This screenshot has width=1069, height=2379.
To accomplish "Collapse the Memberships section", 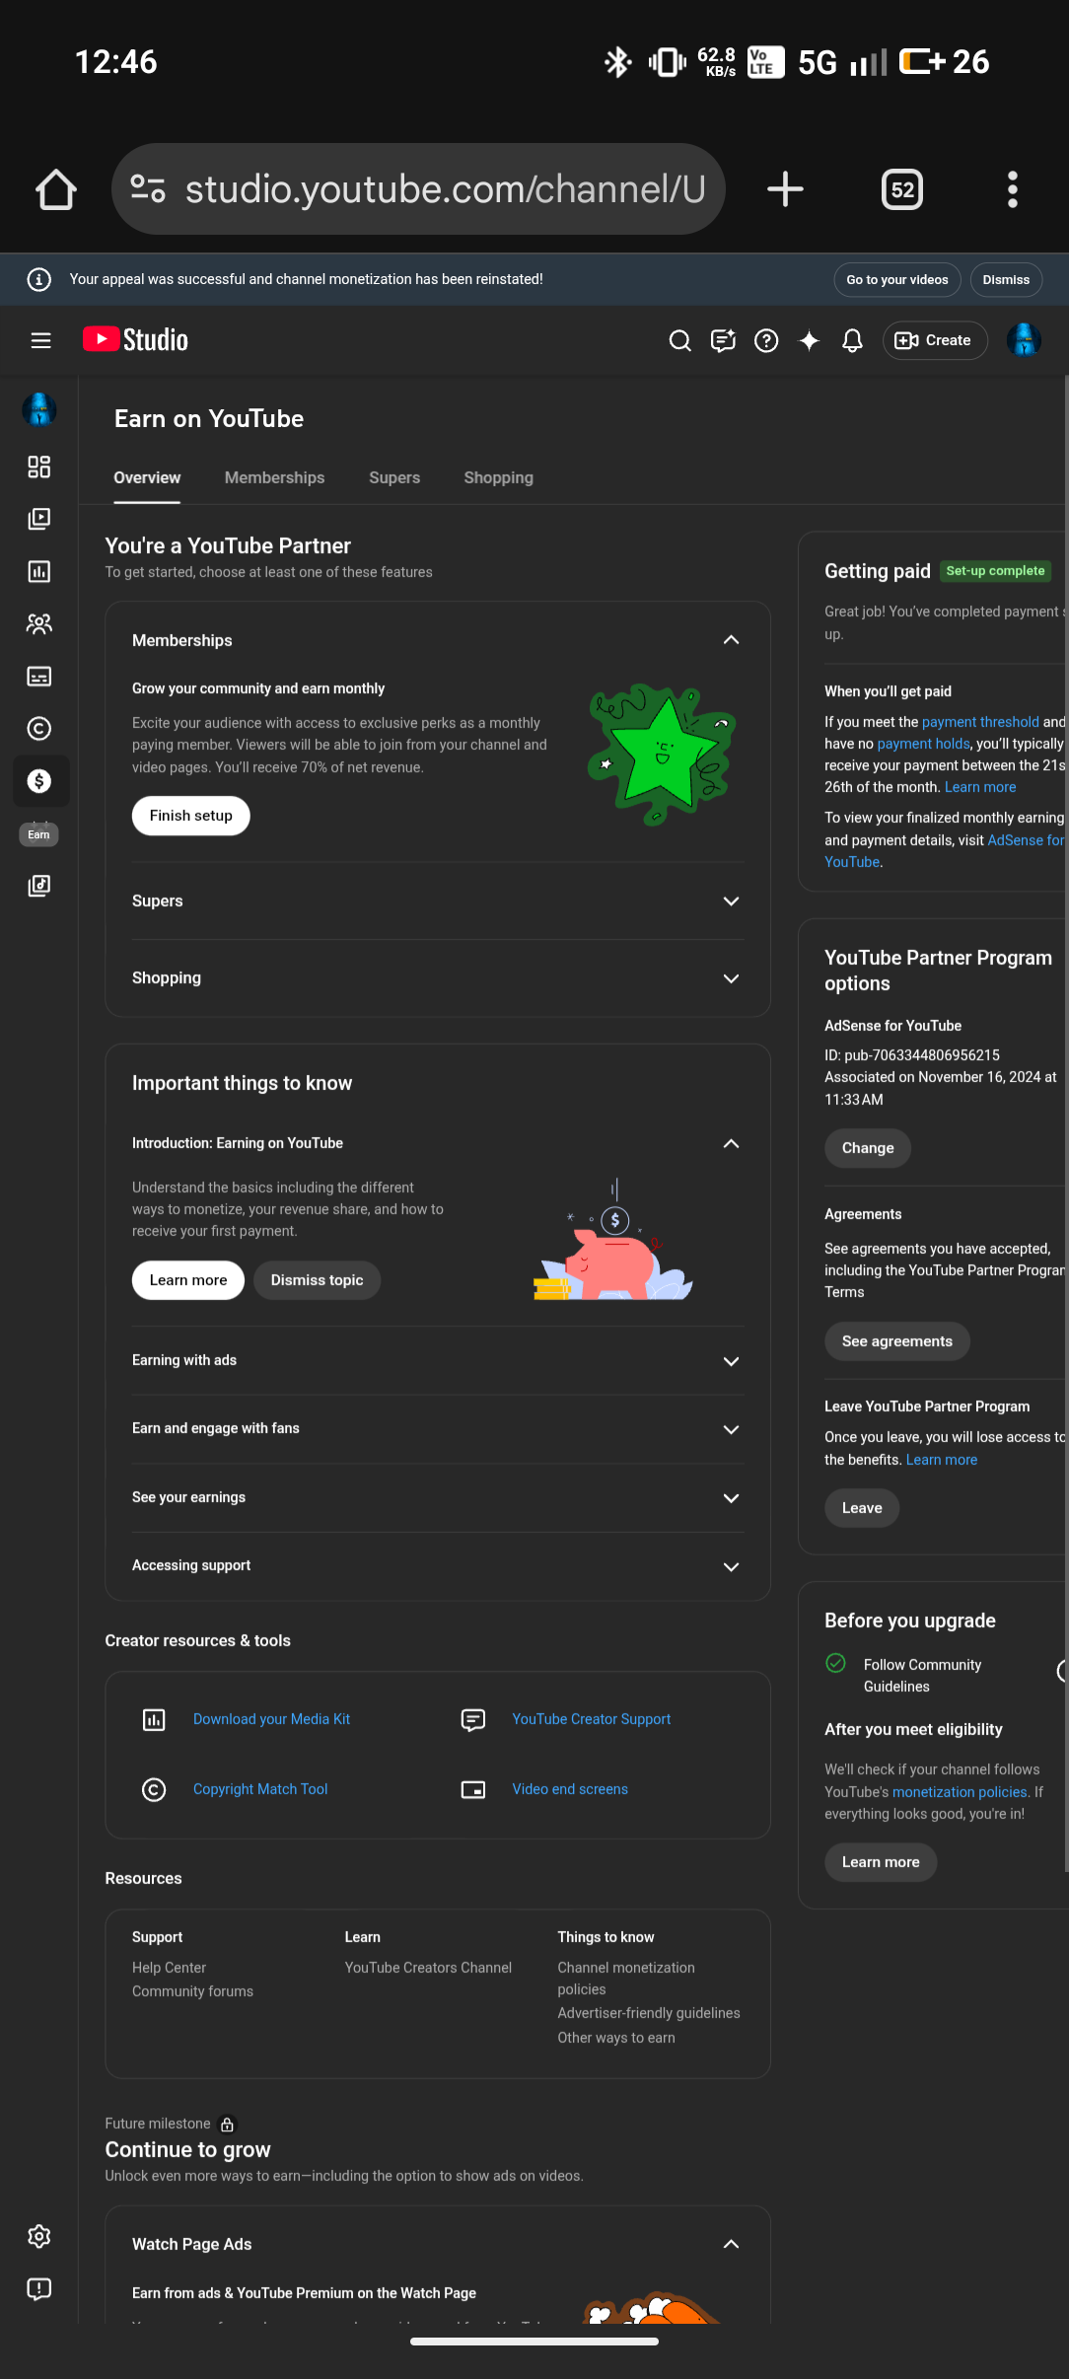I will point(731,640).
